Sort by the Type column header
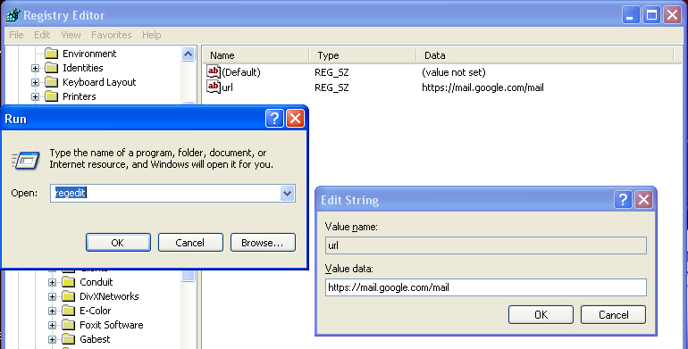688x349 pixels. pos(363,55)
